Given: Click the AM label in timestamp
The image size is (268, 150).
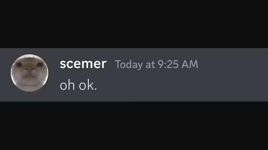Looking at the screenshot, I should point(190,65).
